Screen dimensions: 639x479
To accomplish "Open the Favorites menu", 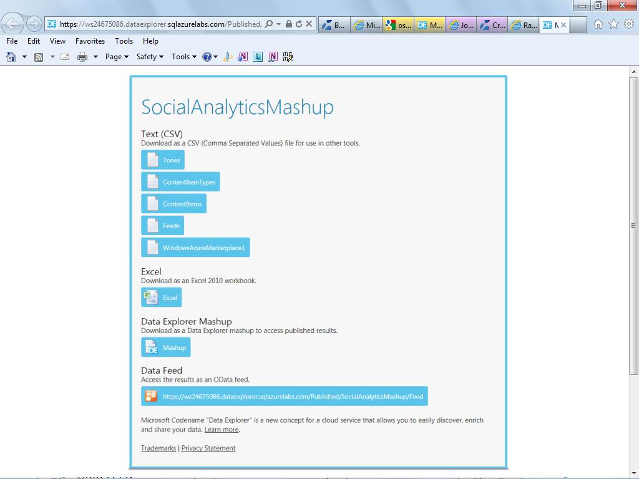I will coord(90,41).
